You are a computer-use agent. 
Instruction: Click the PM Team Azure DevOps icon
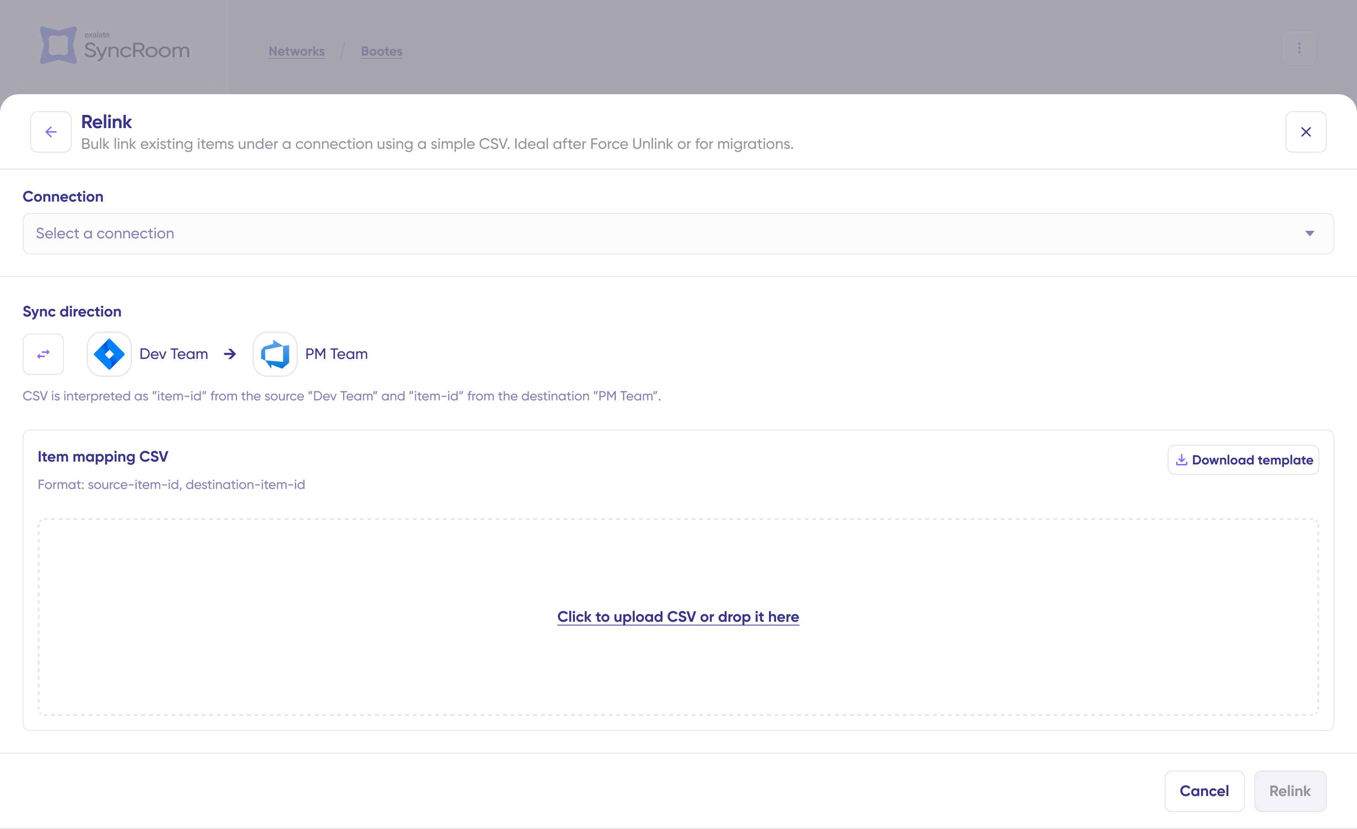[x=275, y=354]
